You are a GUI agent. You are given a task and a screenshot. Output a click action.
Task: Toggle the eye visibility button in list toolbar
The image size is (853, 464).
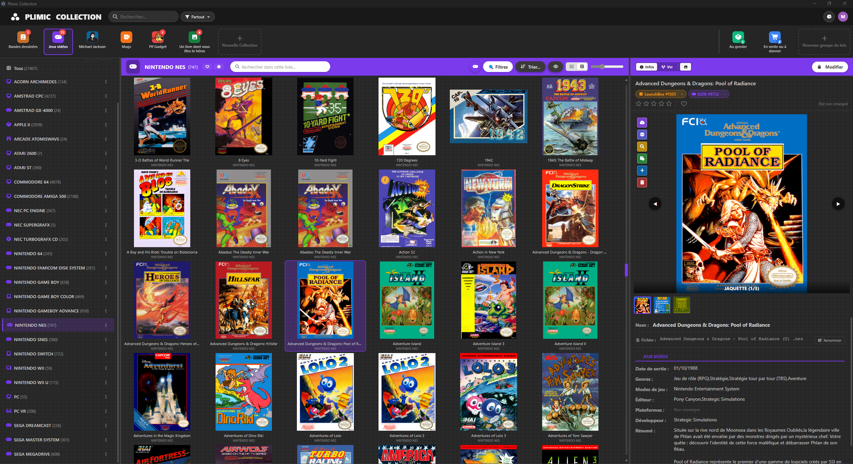point(555,67)
